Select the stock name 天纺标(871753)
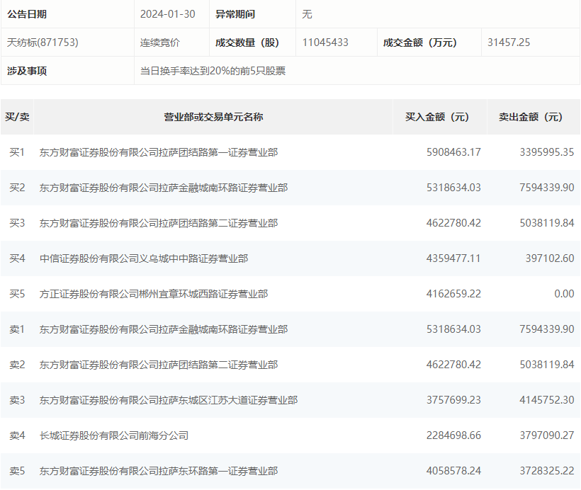 tap(43, 42)
